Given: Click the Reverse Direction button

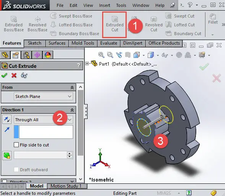Looking at the screenshot, I should click(7, 119).
